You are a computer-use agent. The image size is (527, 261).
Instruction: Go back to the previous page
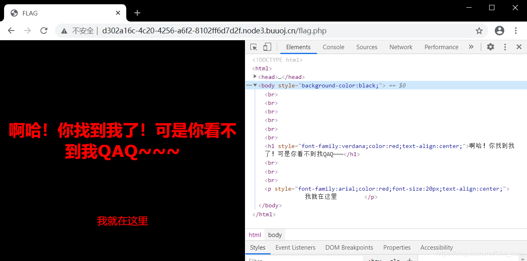11,31
